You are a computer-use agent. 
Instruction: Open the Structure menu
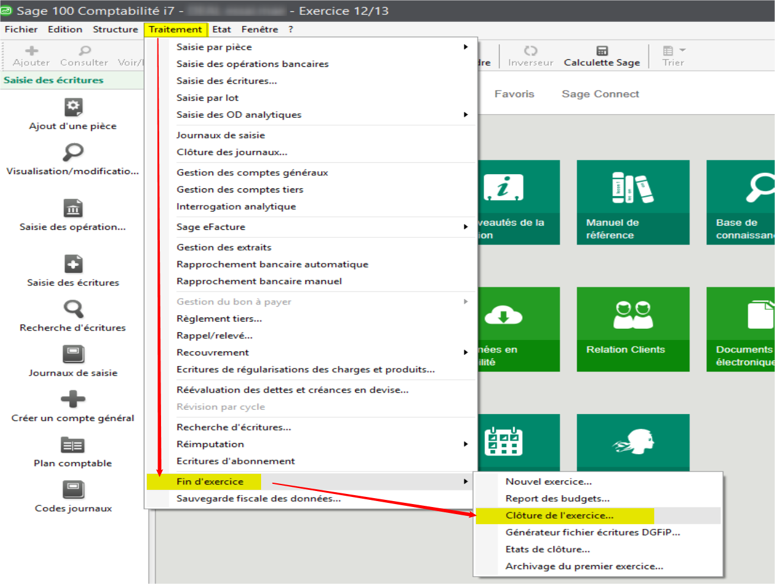[x=115, y=29]
